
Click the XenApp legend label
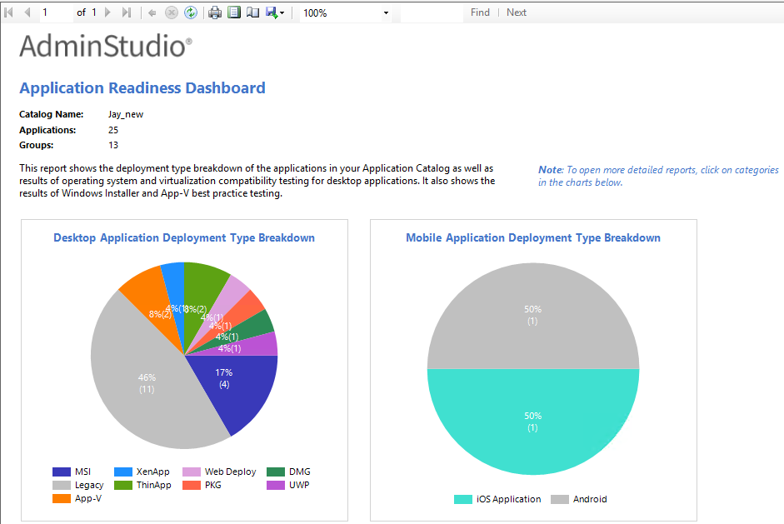tap(153, 472)
